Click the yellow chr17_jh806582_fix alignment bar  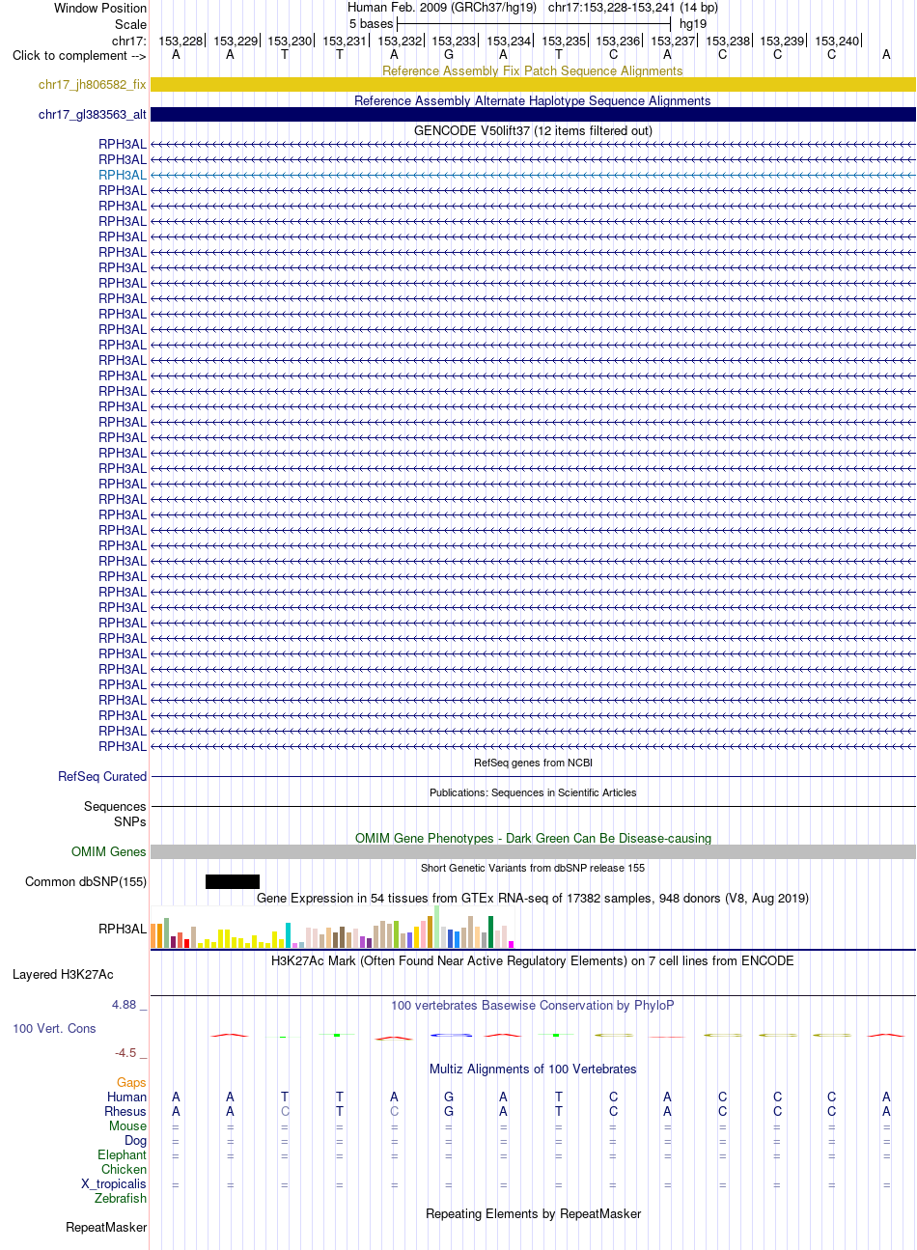pyautogui.click(x=533, y=85)
